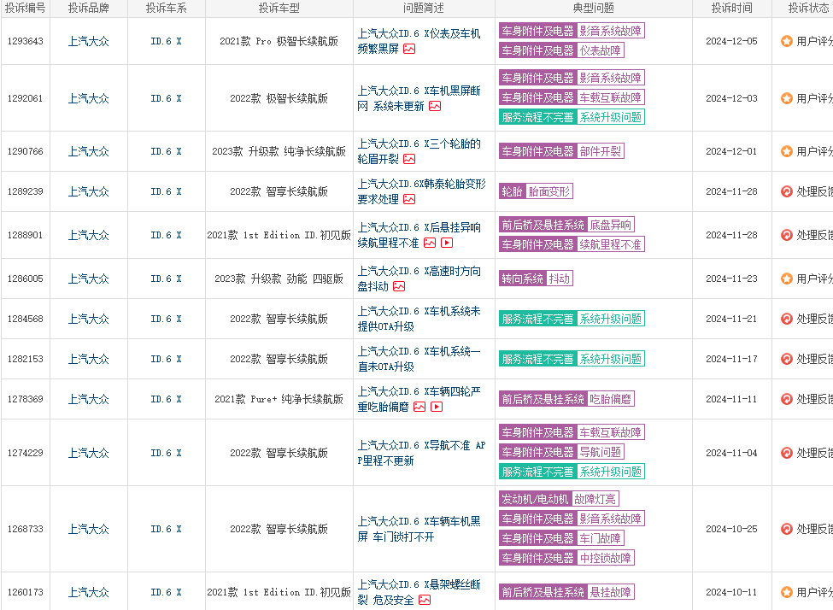
Task: Open ID.6 X series link in row 1292061
Action: 167,98
